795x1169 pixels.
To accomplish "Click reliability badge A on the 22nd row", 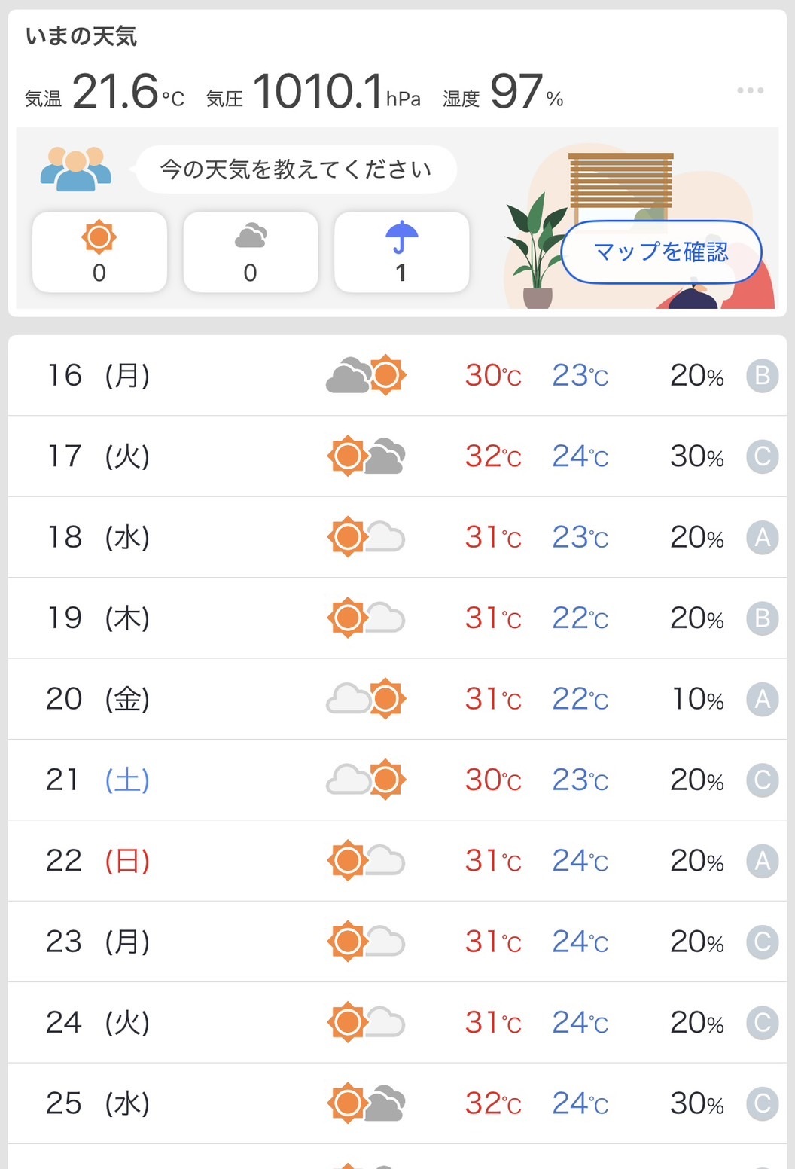I will pyautogui.click(x=762, y=860).
